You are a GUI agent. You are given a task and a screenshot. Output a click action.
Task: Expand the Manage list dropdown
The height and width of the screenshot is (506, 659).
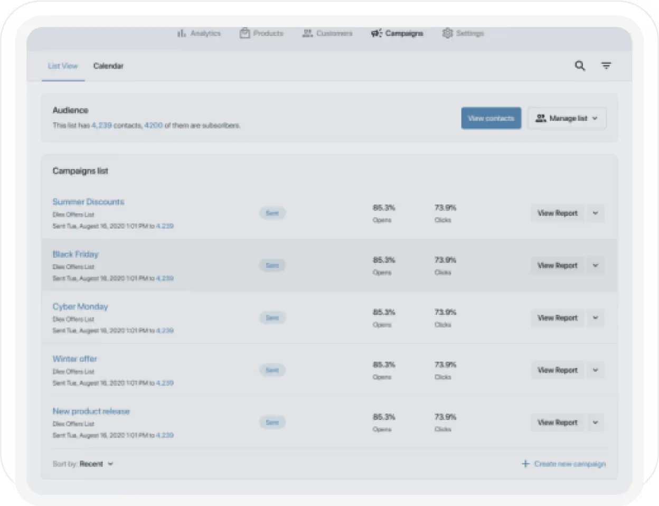click(x=595, y=118)
